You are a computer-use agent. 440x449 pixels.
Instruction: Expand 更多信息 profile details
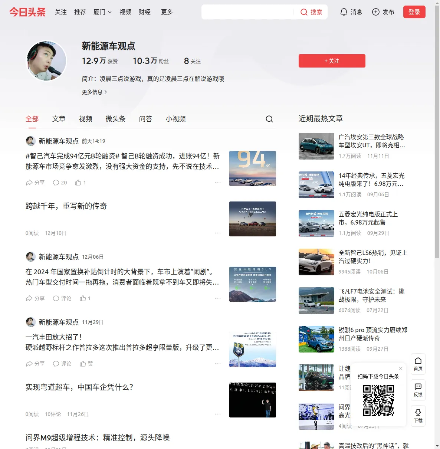tap(94, 92)
